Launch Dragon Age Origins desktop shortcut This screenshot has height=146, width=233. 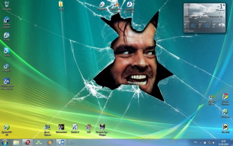click(x=102, y=130)
